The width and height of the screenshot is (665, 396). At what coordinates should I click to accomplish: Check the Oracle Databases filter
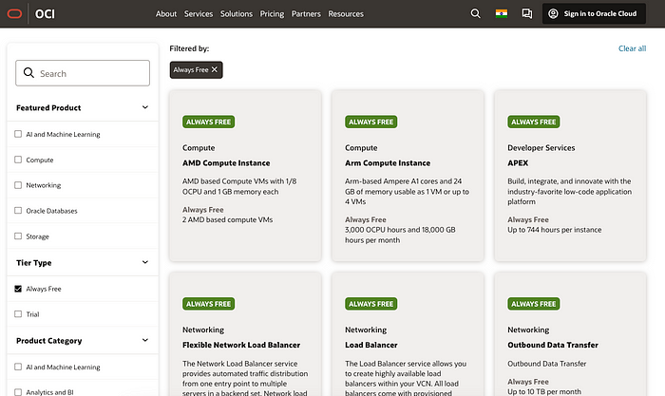(18, 211)
